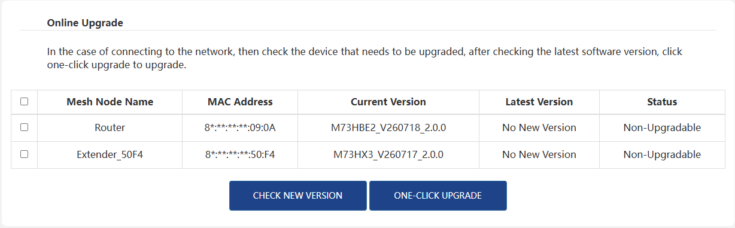
Task: Check the Router row checkbox
Action: point(24,127)
